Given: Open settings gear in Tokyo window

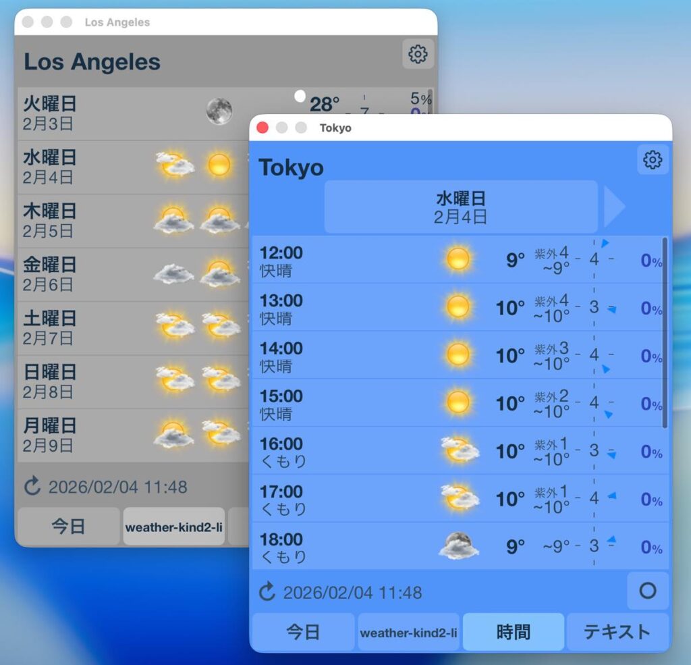Looking at the screenshot, I should (653, 160).
